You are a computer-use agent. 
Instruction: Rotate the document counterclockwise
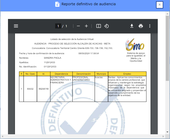coord(106,26)
